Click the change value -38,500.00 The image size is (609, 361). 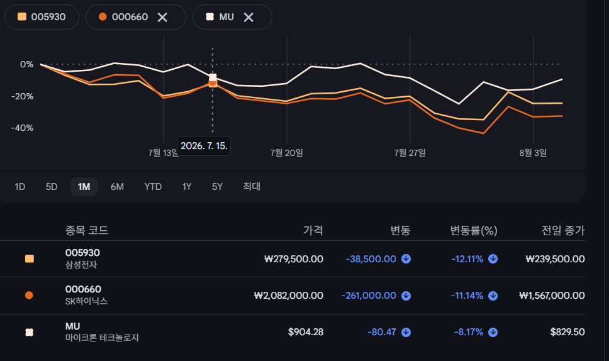[371, 259]
